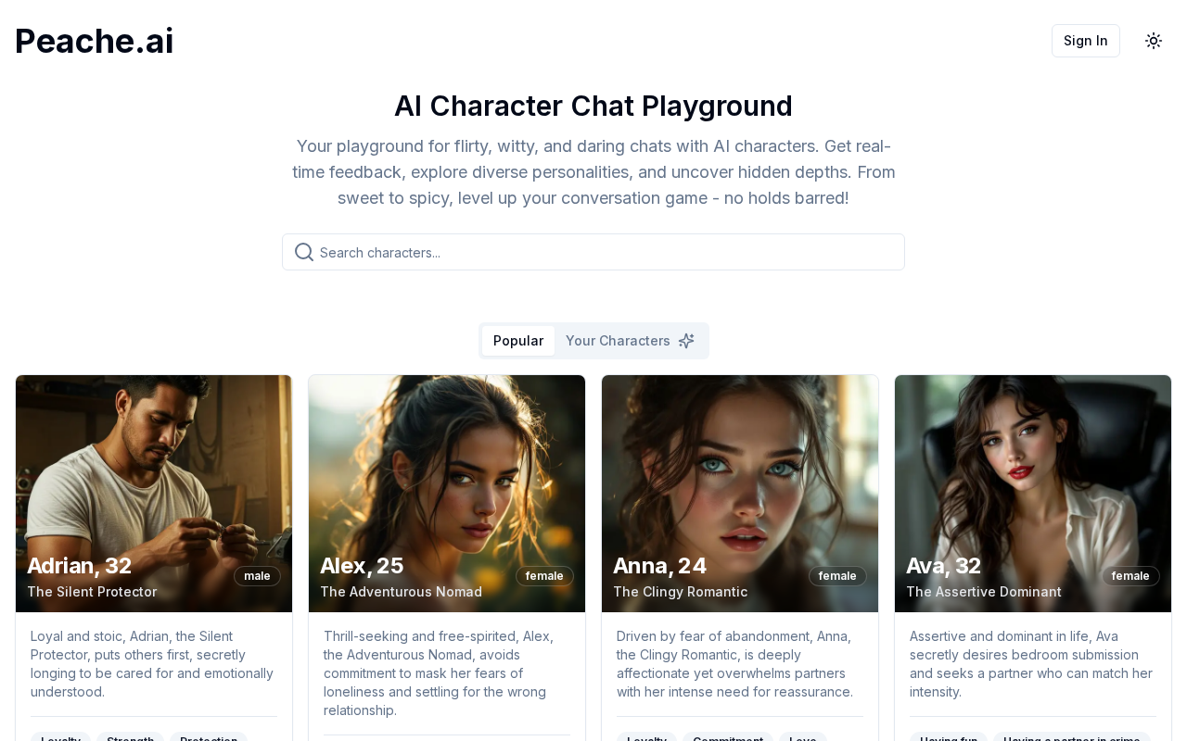Click the search magnifier icon
This screenshot has height=741, width=1187.
point(304,252)
